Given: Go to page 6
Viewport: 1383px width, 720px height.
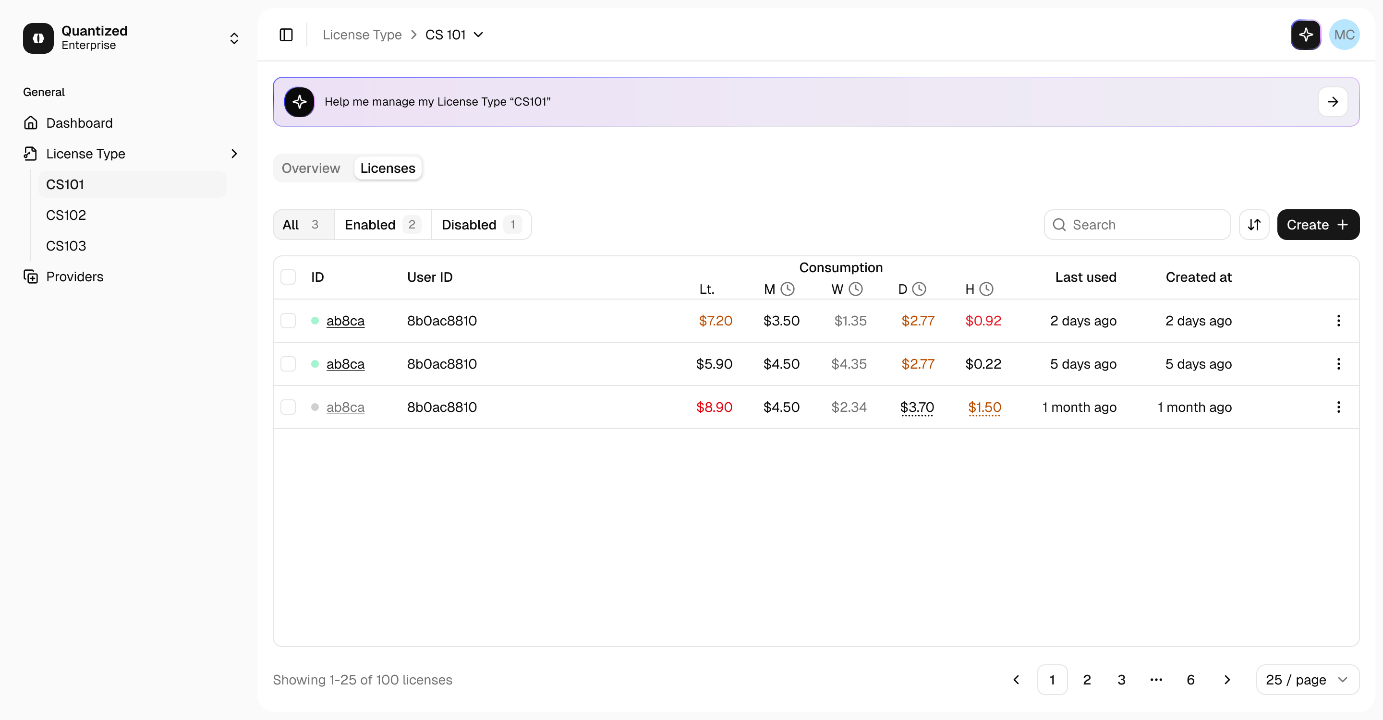Looking at the screenshot, I should (1190, 680).
